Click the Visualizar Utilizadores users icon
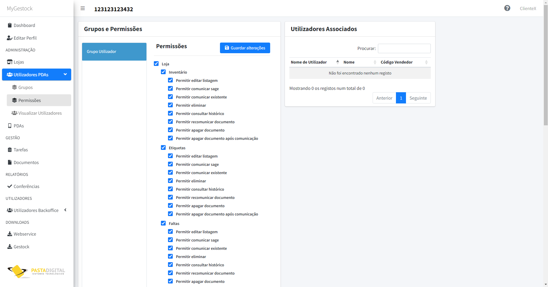Screen dimensions: 548x287 pyautogui.click(x=14, y=113)
